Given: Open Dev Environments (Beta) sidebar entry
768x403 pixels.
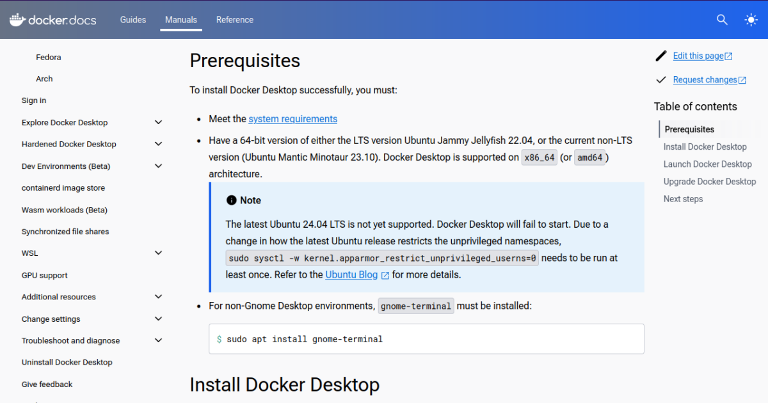Looking at the screenshot, I should pos(66,166).
